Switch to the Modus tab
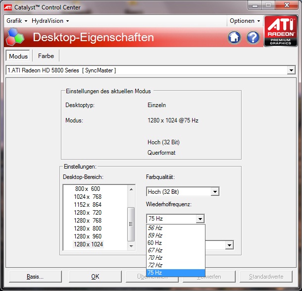Viewport: 302px width, 291px height. click(18, 56)
